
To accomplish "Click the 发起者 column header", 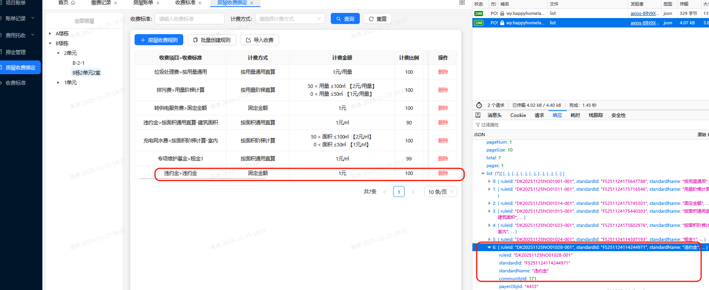I will tap(637, 4).
